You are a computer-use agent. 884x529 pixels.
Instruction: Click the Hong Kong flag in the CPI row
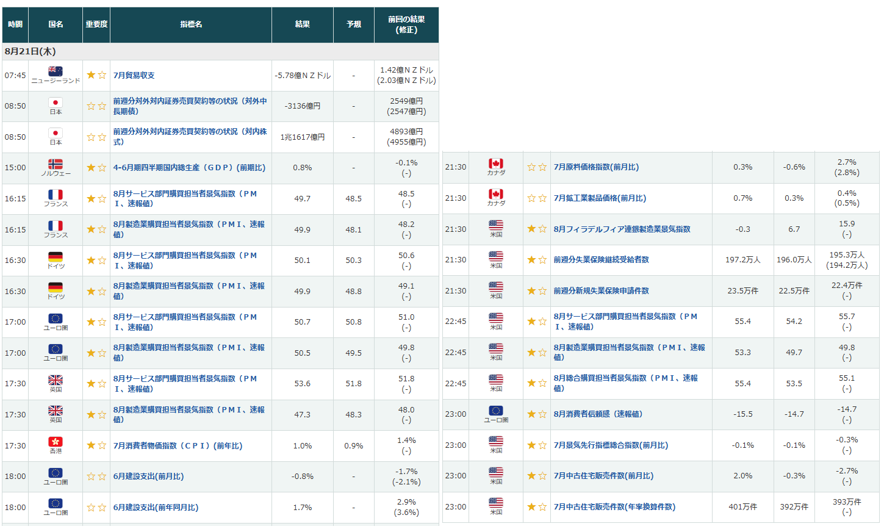point(56,442)
